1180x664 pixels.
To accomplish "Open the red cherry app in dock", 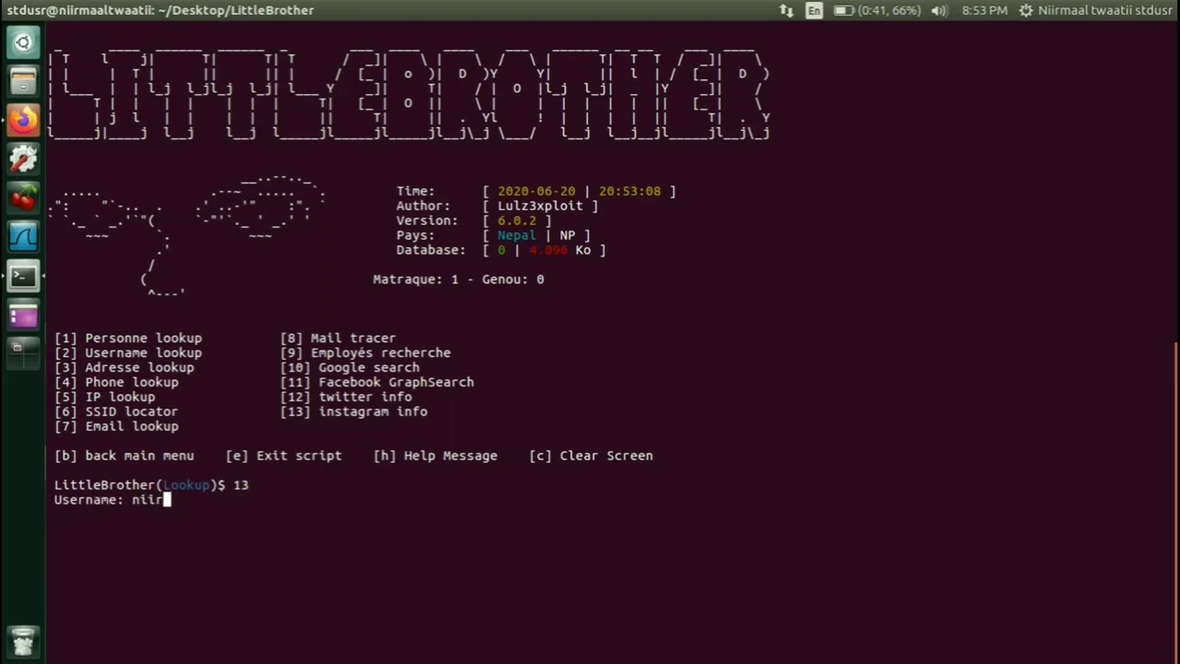I will tap(23, 197).
